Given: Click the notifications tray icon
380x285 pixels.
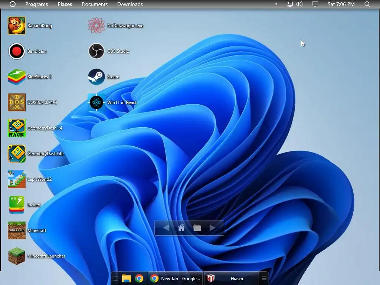Looking at the screenshot, I should [315, 4].
